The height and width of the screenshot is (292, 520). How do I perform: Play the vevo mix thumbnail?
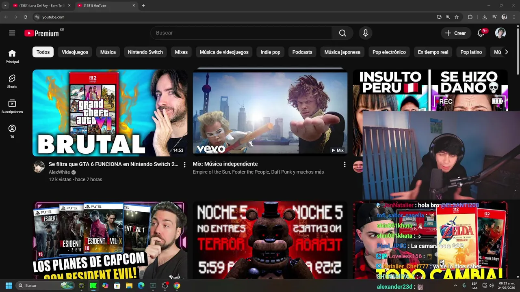(270, 113)
